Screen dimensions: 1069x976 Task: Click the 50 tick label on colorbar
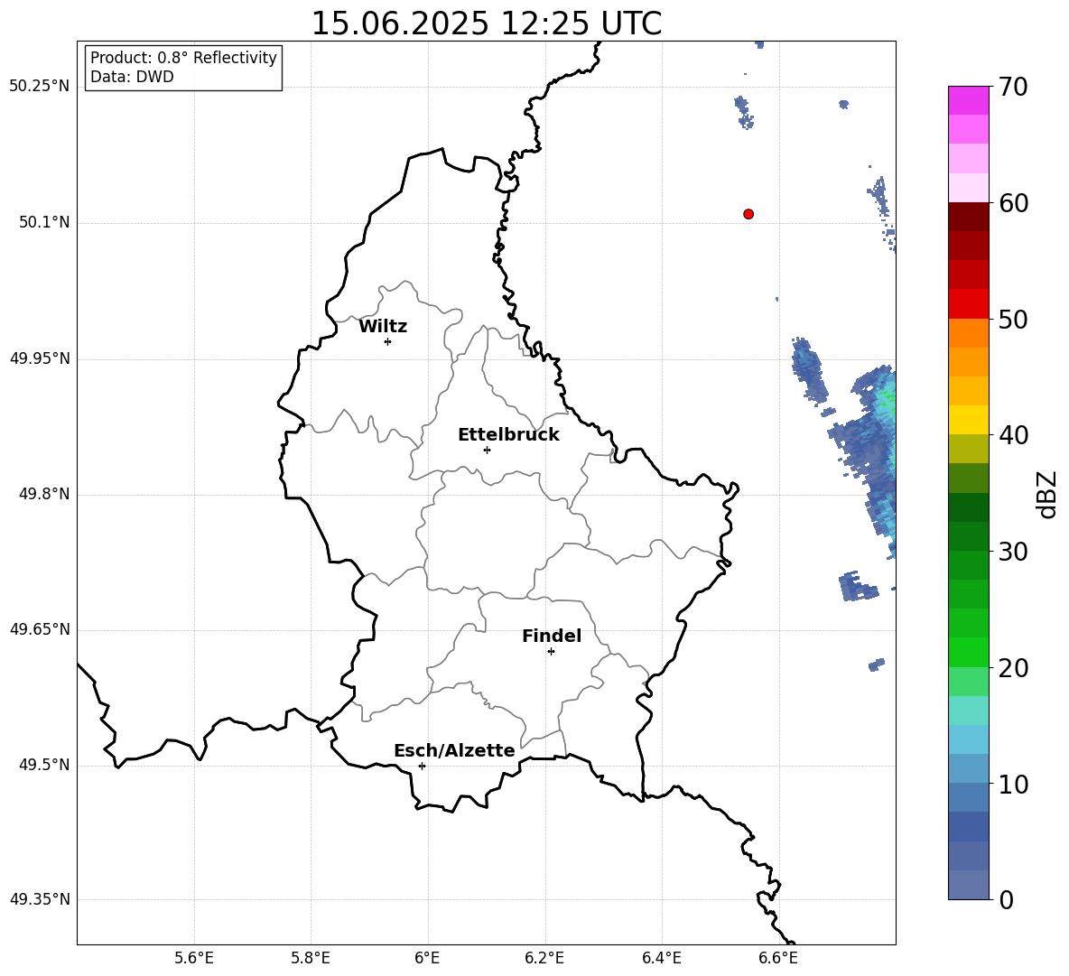tap(1013, 319)
